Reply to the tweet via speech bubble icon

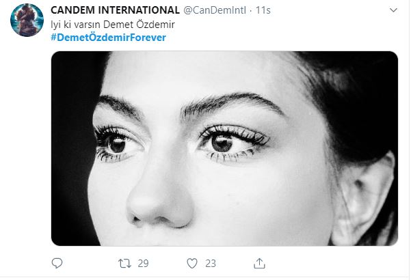pyautogui.click(x=57, y=262)
